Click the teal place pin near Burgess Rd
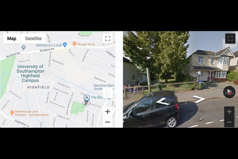Image resolution: width=238 pixels, height=159 pixels. (24, 48)
